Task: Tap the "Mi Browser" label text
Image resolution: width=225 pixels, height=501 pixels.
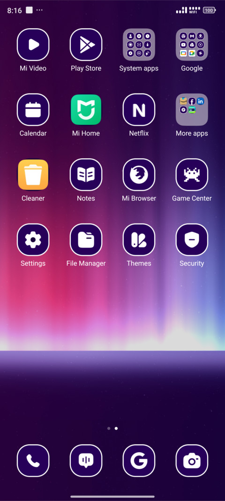Action: [139, 199]
